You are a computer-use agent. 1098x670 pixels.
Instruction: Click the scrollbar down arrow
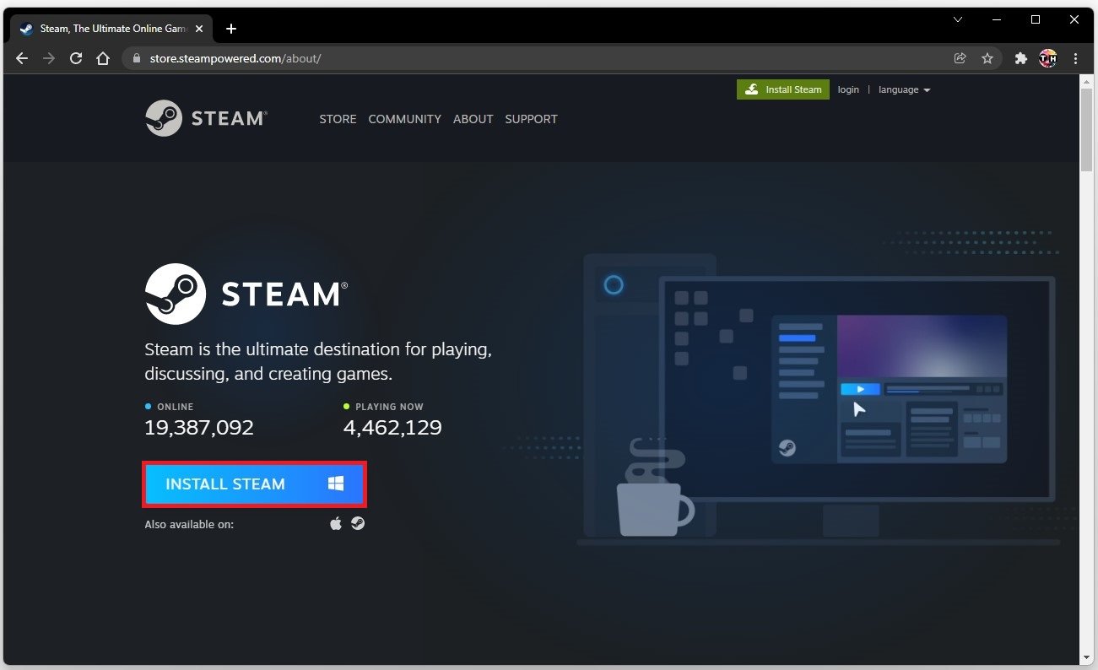tap(1088, 656)
